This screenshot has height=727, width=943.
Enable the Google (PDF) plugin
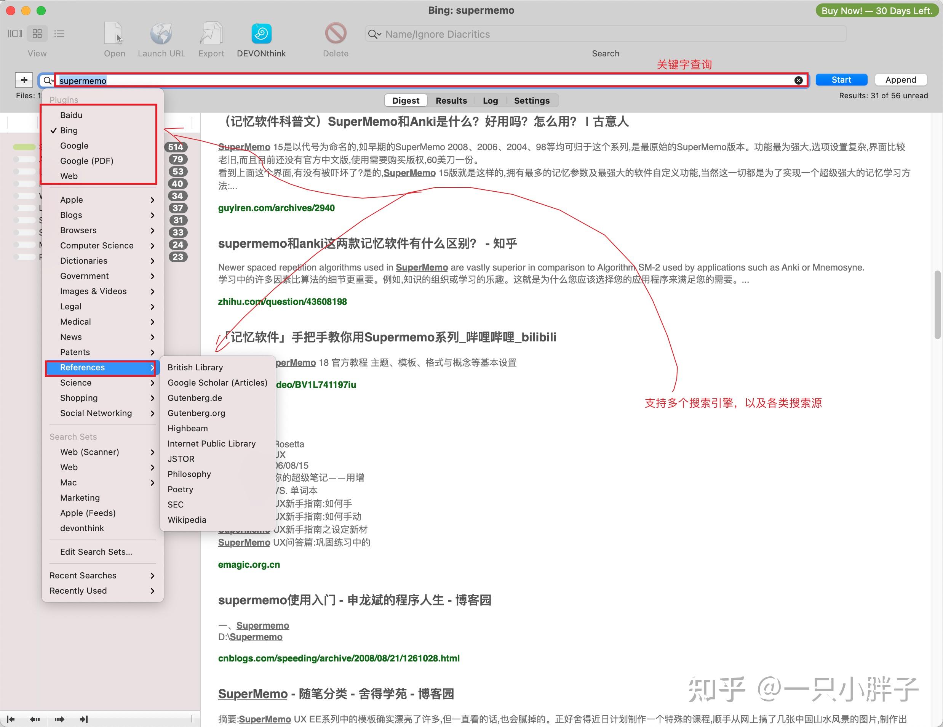pos(87,161)
